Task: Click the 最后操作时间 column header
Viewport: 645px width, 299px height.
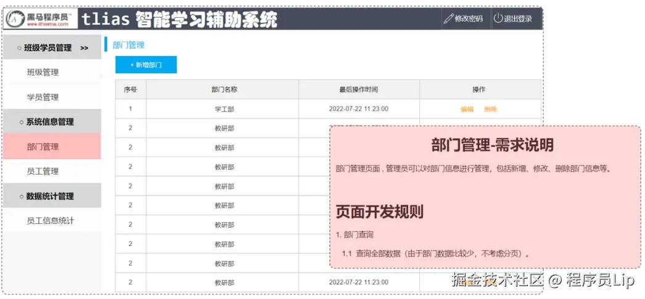Action: 359,89
